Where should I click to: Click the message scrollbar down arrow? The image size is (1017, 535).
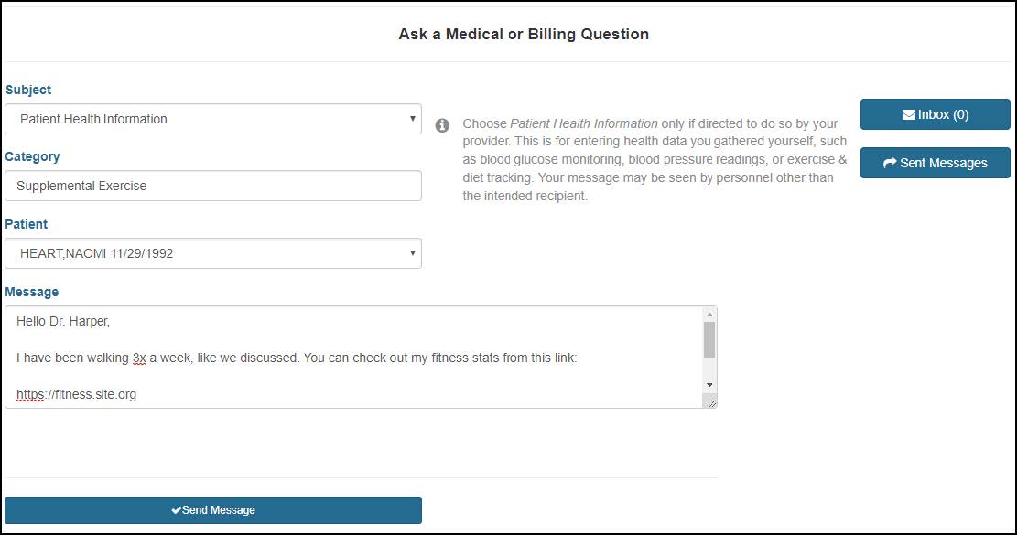(709, 385)
